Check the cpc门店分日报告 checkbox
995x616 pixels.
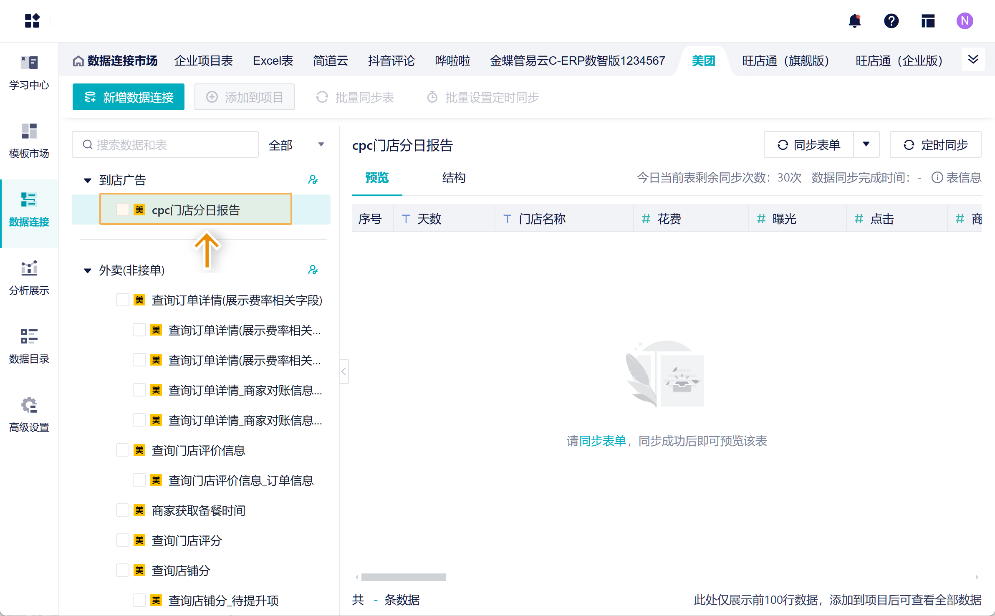pyautogui.click(x=122, y=210)
